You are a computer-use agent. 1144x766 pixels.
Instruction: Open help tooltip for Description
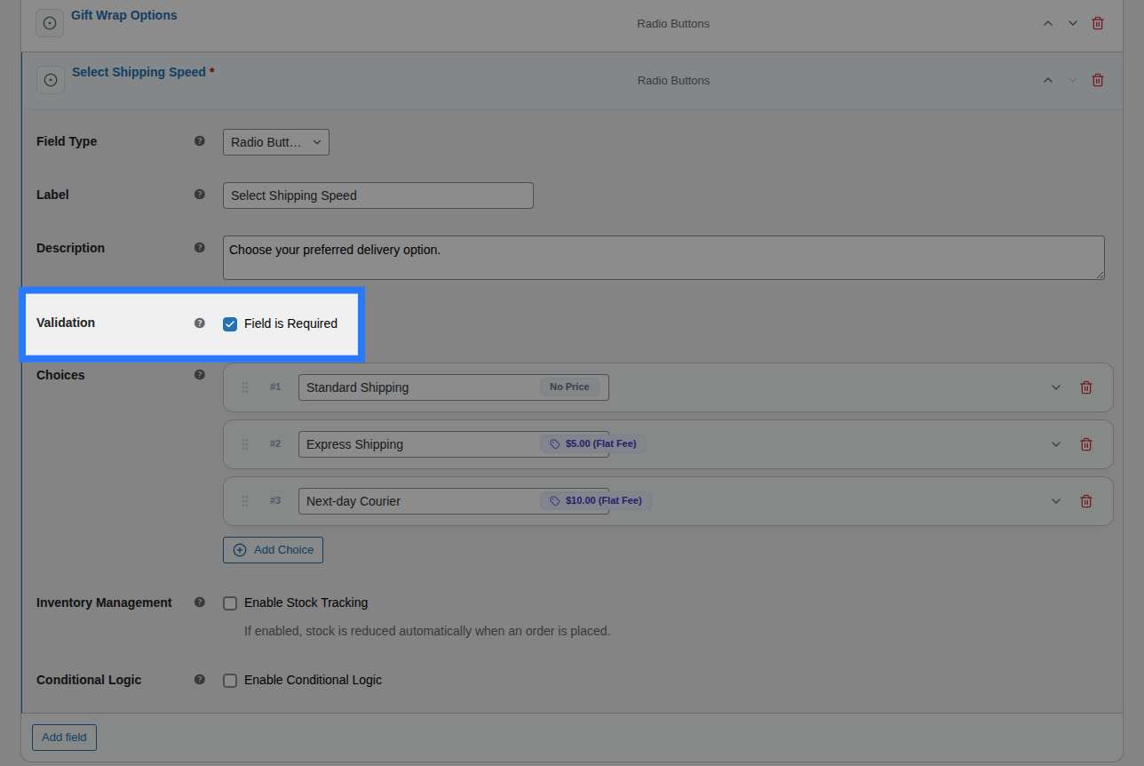(200, 247)
